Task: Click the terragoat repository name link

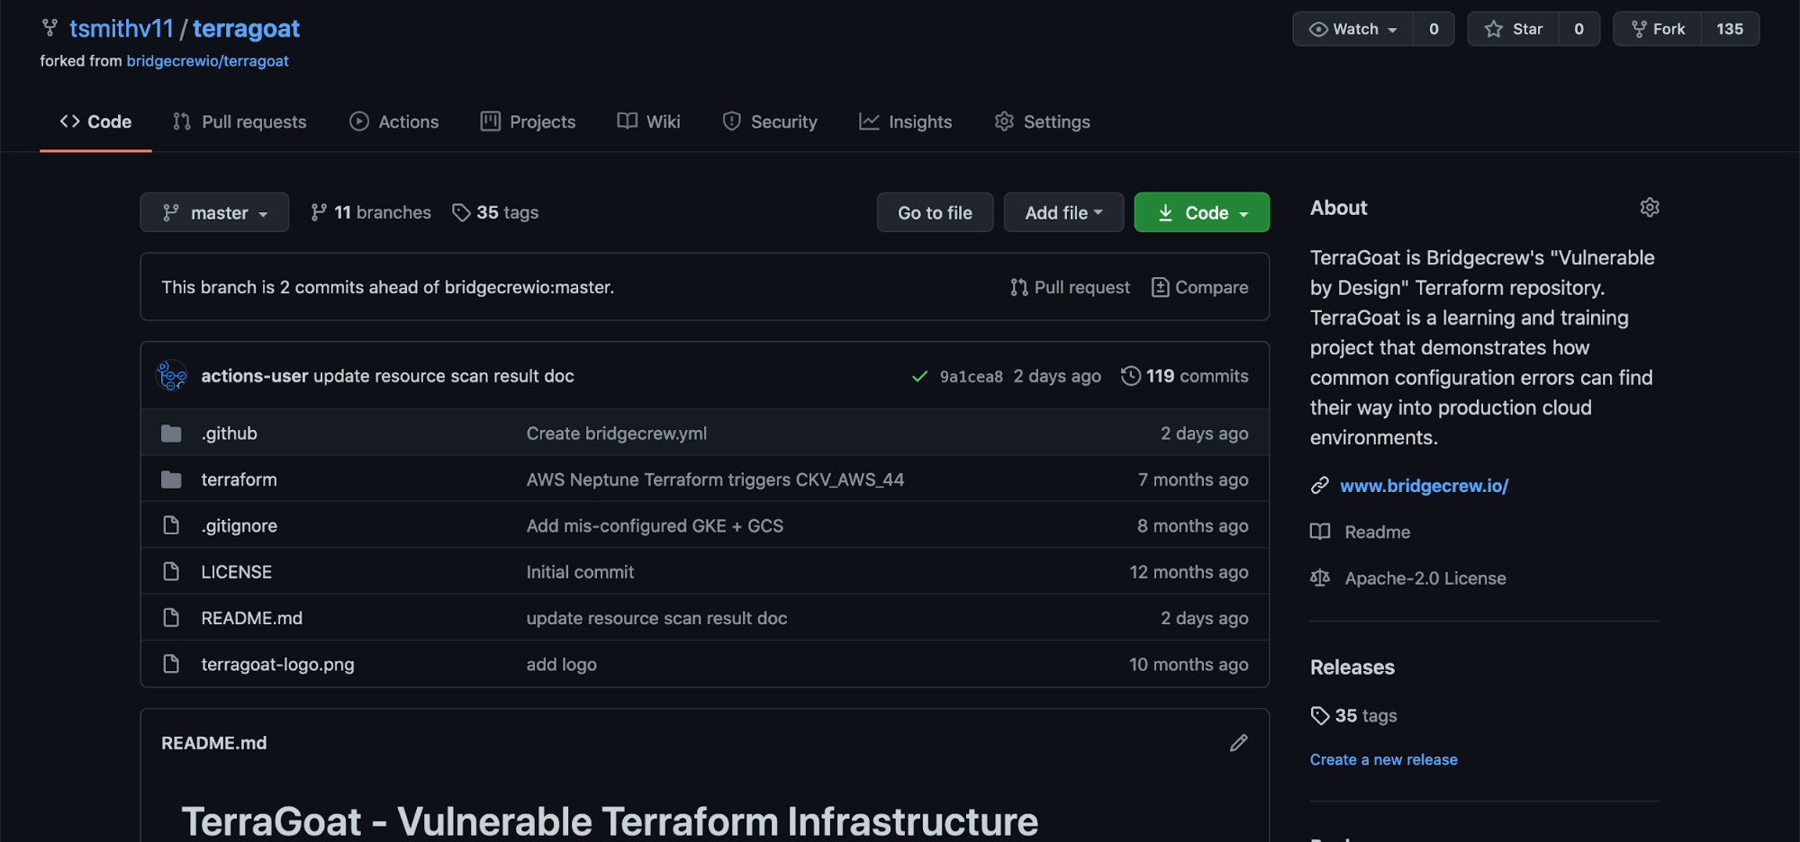Action: tap(246, 29)
